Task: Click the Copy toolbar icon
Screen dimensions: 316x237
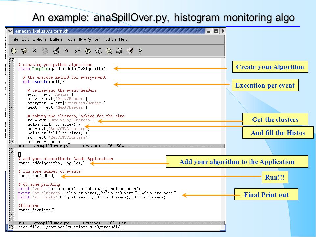Action: [88, 51]
